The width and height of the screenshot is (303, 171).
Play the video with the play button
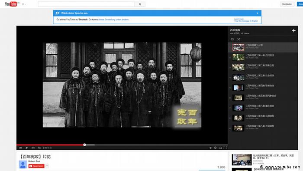27,148
